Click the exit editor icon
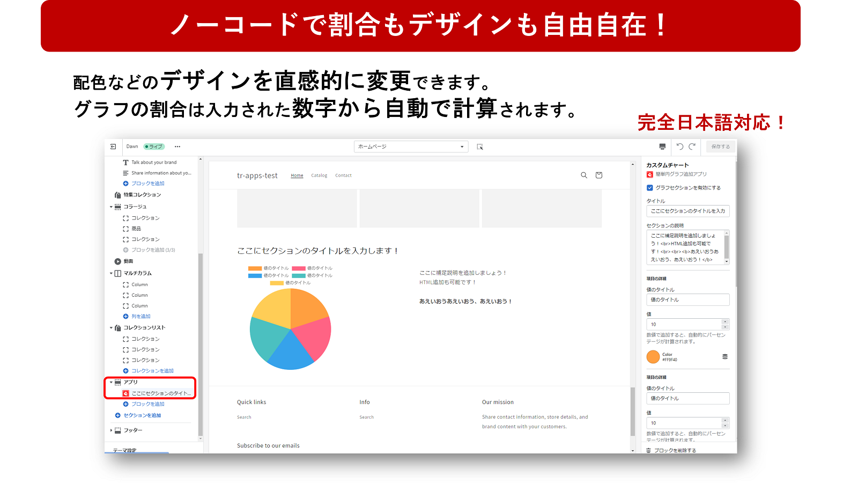 pyautogui.click(x=113, y=147)
